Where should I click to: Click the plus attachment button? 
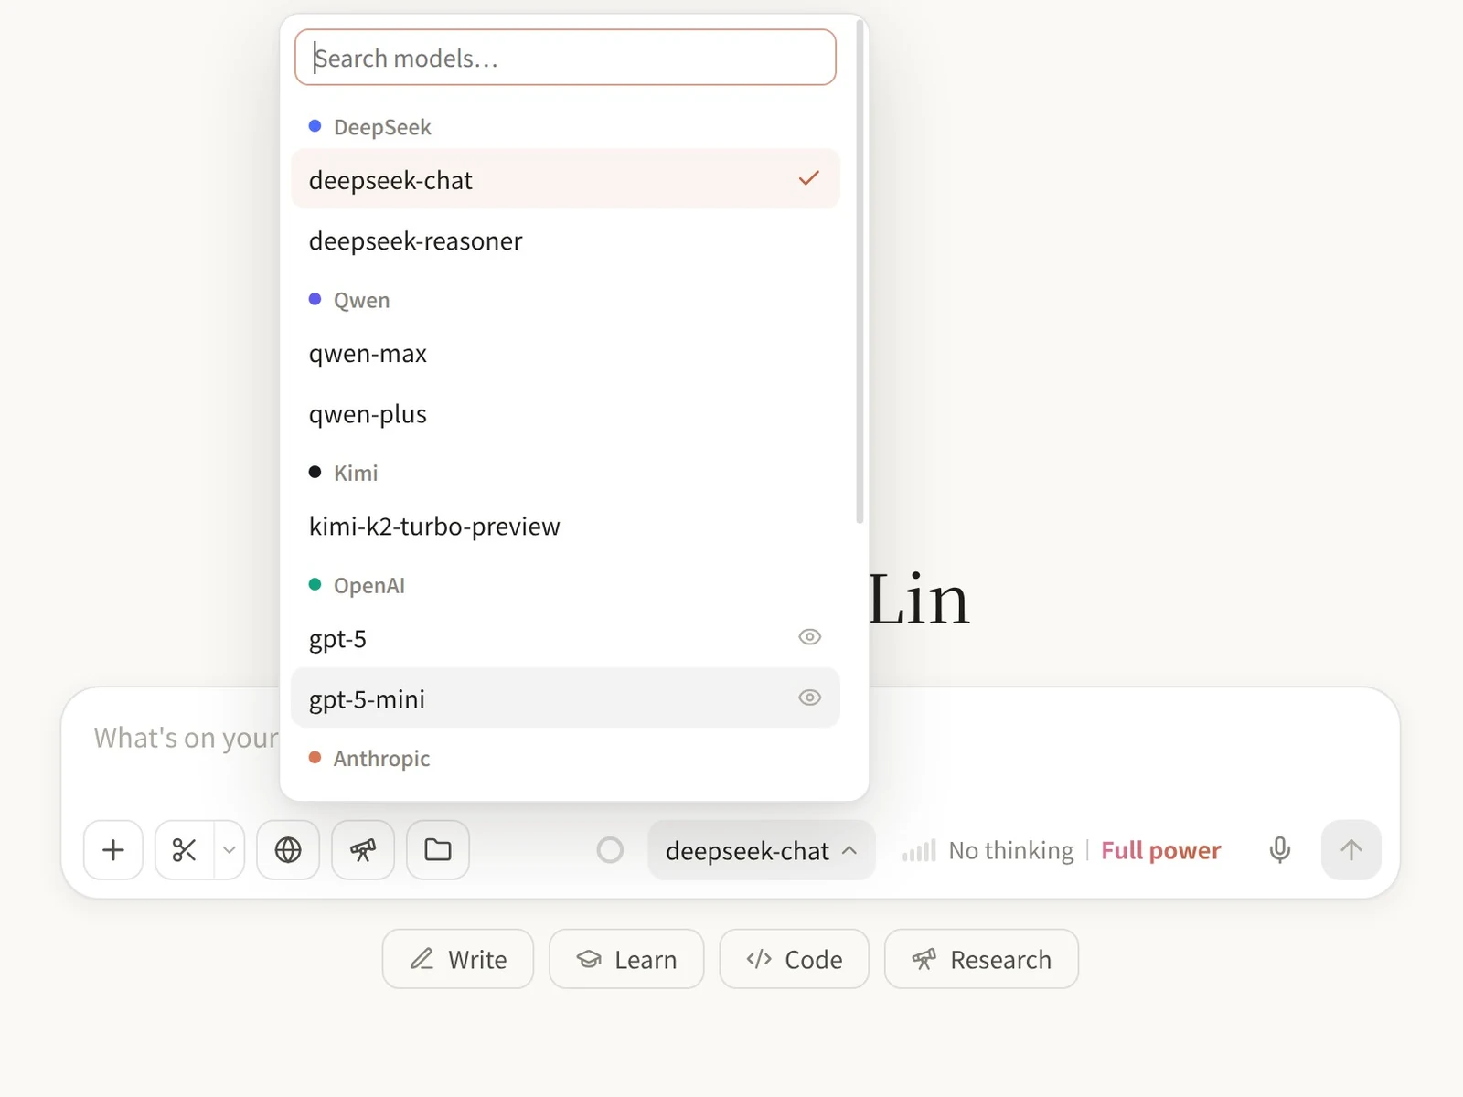pos(113,850)
